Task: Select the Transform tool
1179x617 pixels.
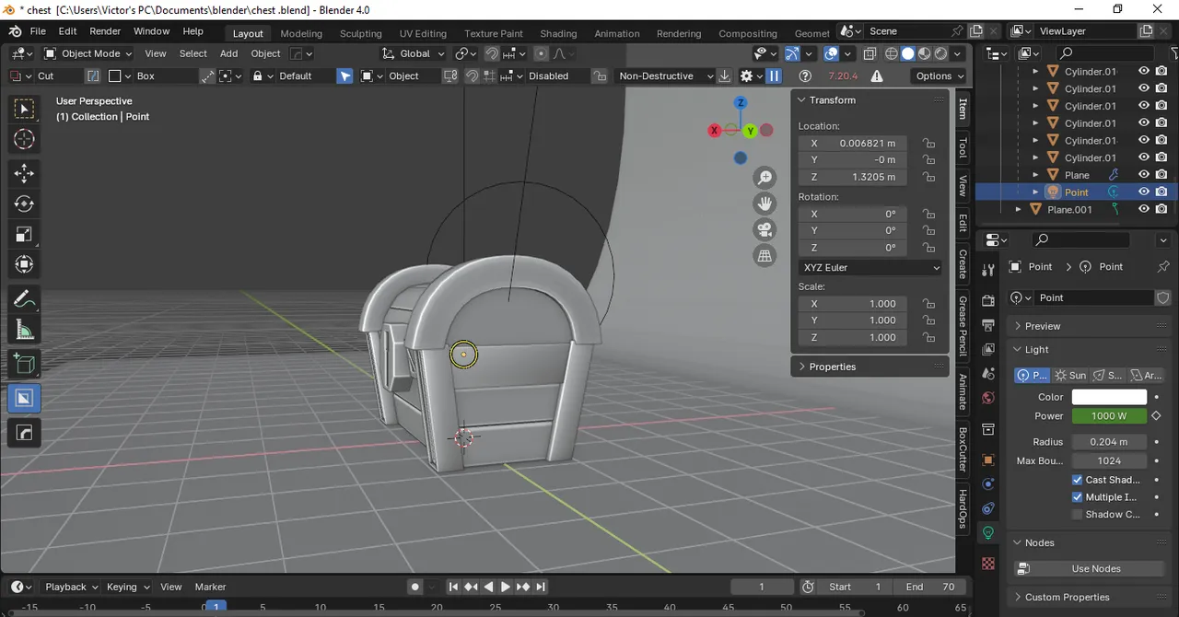Action: tap(24, 264)
